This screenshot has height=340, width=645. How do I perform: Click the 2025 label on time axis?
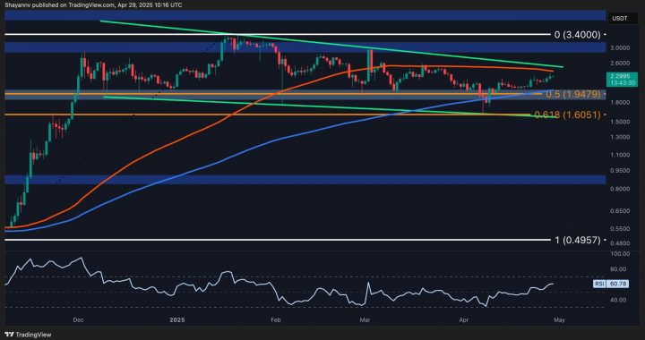coord(177,320)
